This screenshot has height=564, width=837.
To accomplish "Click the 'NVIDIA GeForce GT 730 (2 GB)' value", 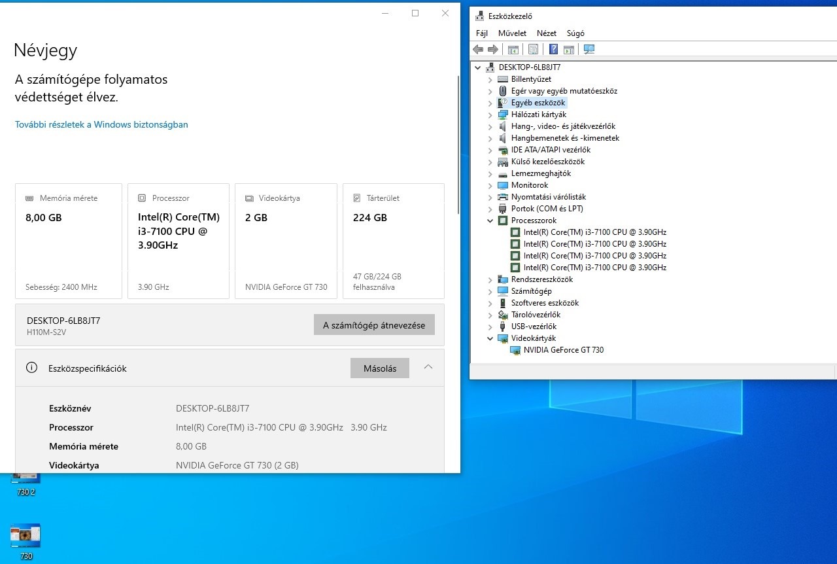I will 237,465.
